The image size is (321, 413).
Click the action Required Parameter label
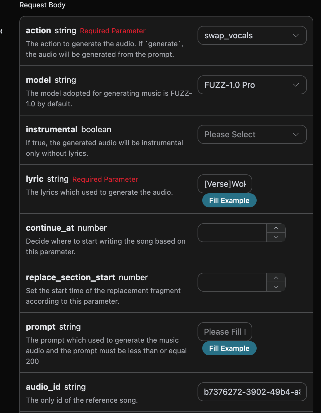113,31
